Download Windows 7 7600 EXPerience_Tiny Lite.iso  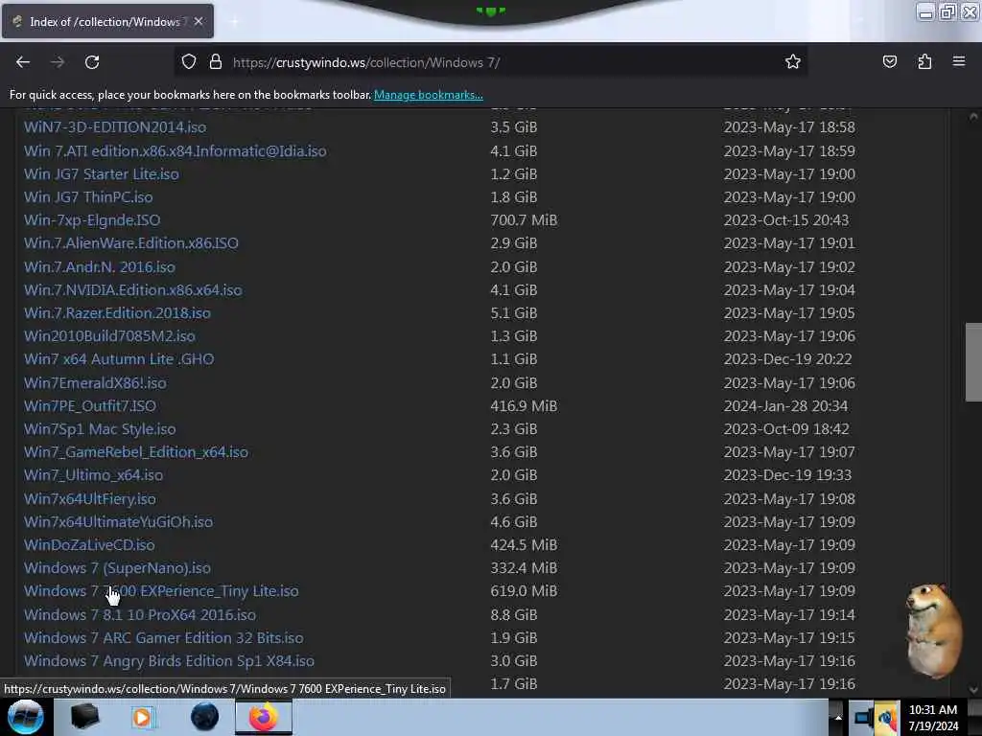pyautogui.click(x=161, y=590)
